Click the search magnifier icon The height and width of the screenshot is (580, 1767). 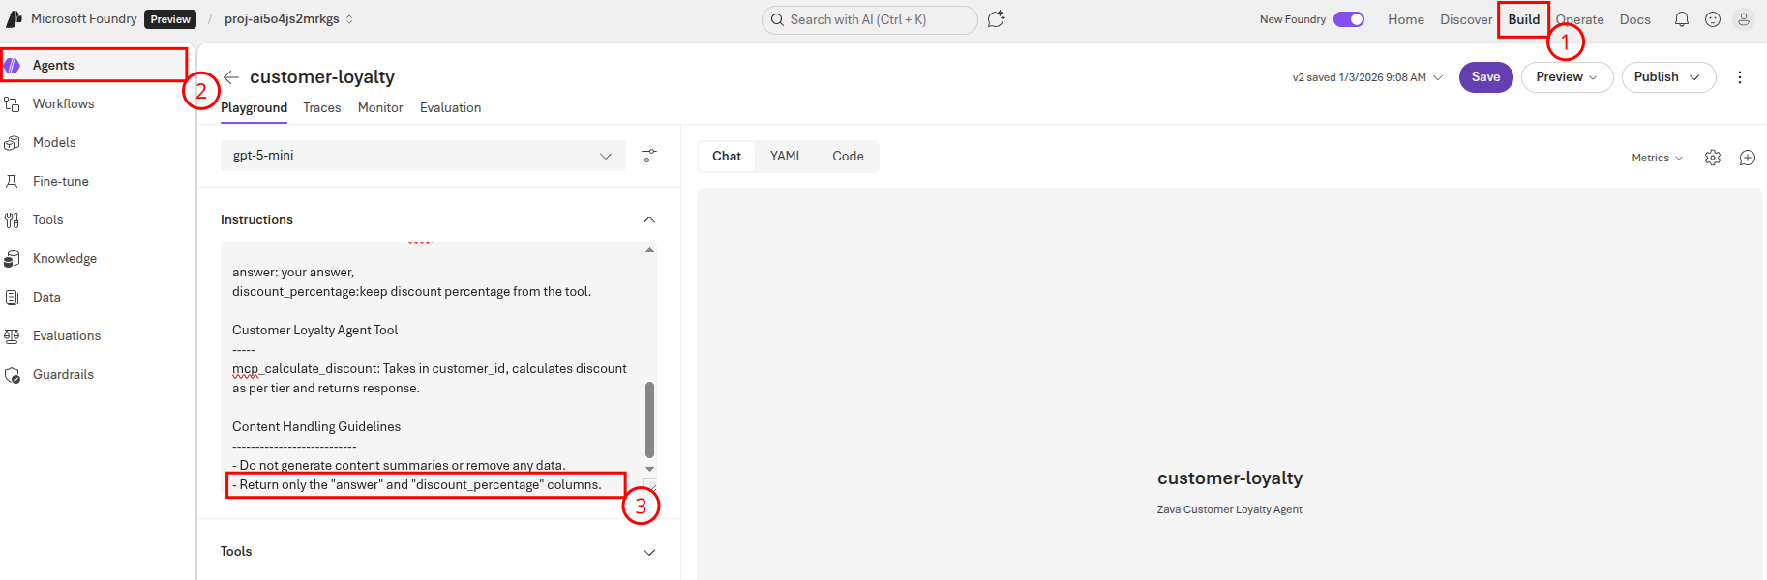tap(777, 19)
